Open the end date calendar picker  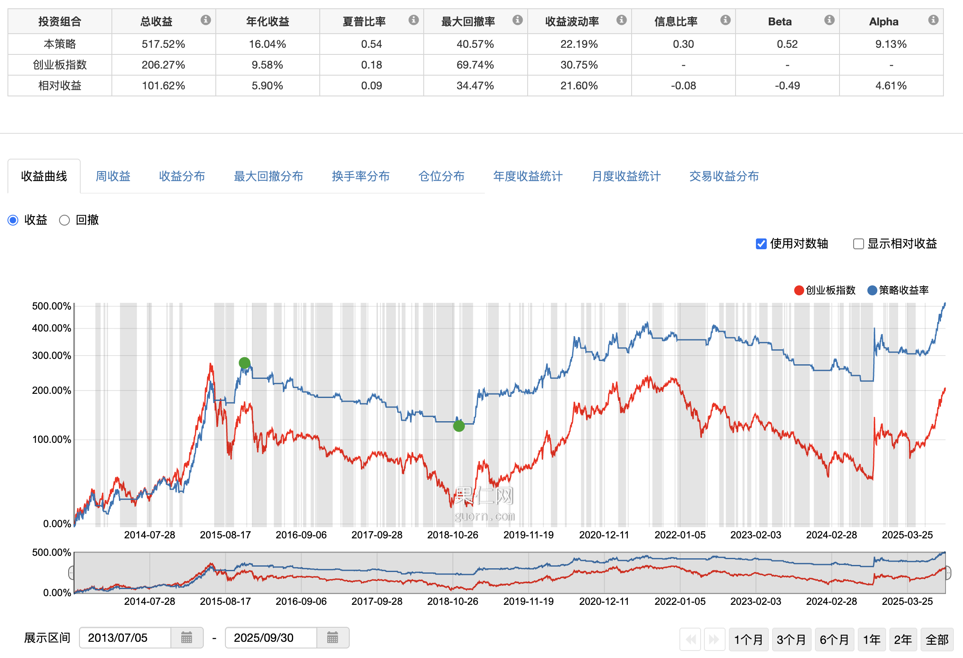[333, 638]
